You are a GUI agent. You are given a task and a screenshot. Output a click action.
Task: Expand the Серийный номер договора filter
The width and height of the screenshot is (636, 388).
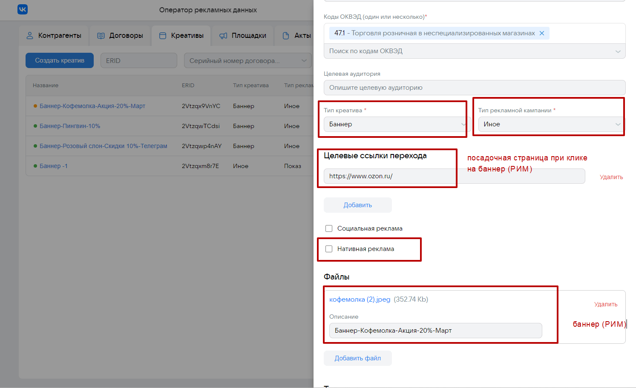[247, 60]
